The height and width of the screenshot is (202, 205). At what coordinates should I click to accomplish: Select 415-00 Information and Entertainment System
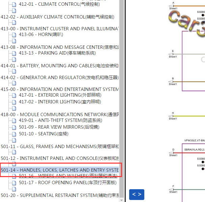59,89
